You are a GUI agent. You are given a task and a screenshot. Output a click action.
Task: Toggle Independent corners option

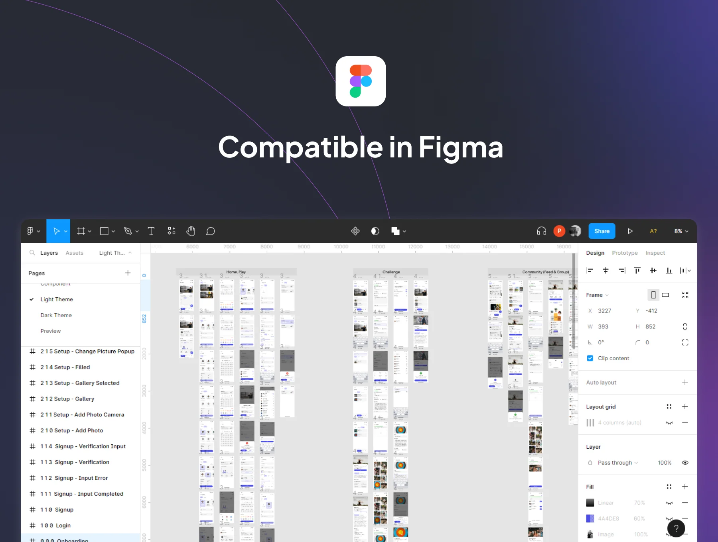pos(685,342)
